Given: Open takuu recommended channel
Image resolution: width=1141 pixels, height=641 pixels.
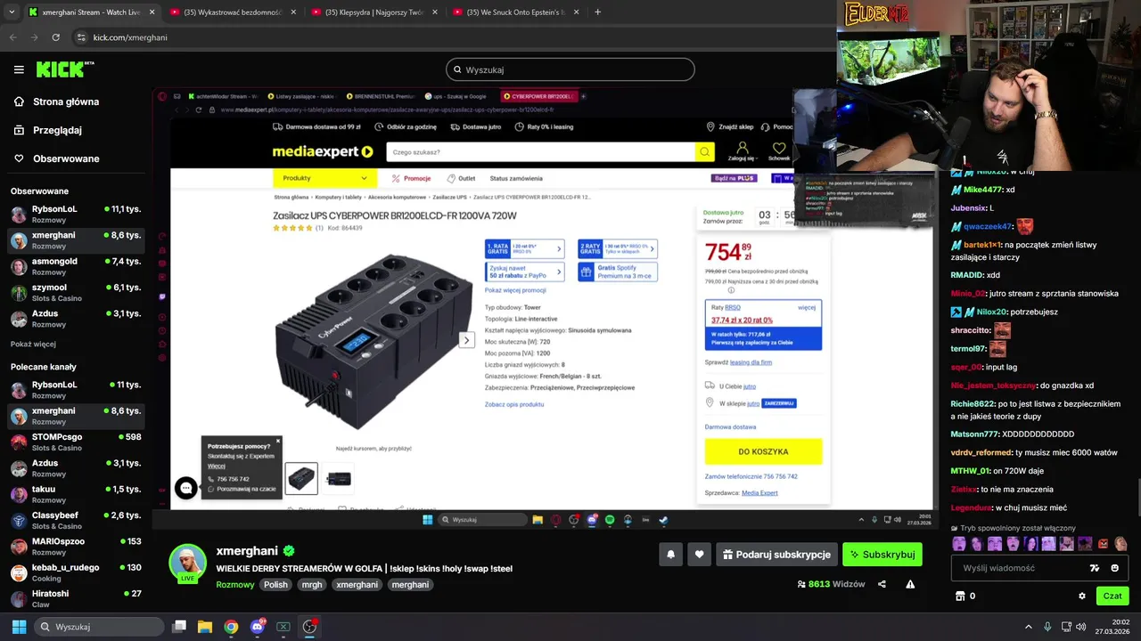Looking at the screenshot, I should tap(76, 494).
